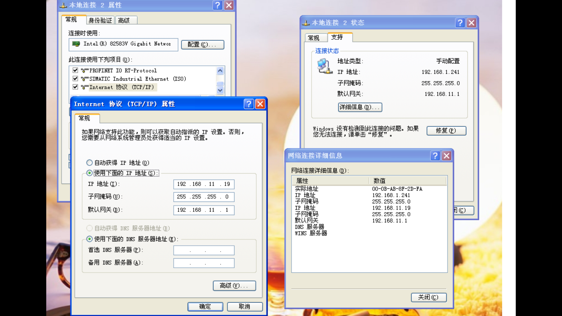Open the 常规 tab in connection status window
The width and height of the screenshot is (562, 316).
[x=314, y=38]
